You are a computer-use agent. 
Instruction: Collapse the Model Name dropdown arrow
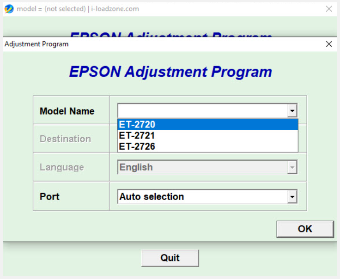coord(292,111)
